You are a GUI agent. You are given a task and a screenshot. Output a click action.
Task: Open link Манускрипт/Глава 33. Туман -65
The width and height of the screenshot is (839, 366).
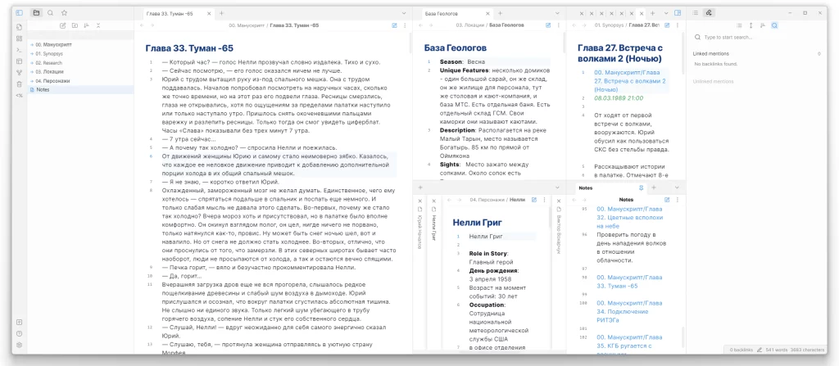coord(630,280)
